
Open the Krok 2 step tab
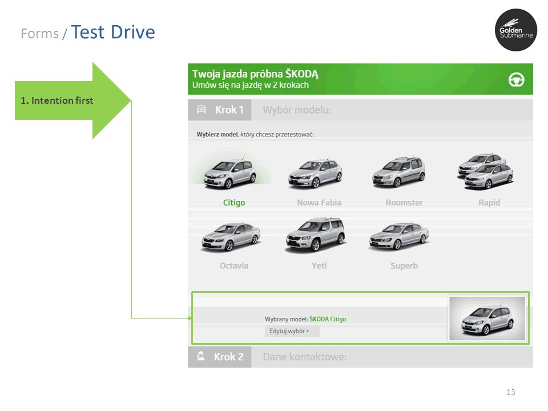click(x=219, y=357)
